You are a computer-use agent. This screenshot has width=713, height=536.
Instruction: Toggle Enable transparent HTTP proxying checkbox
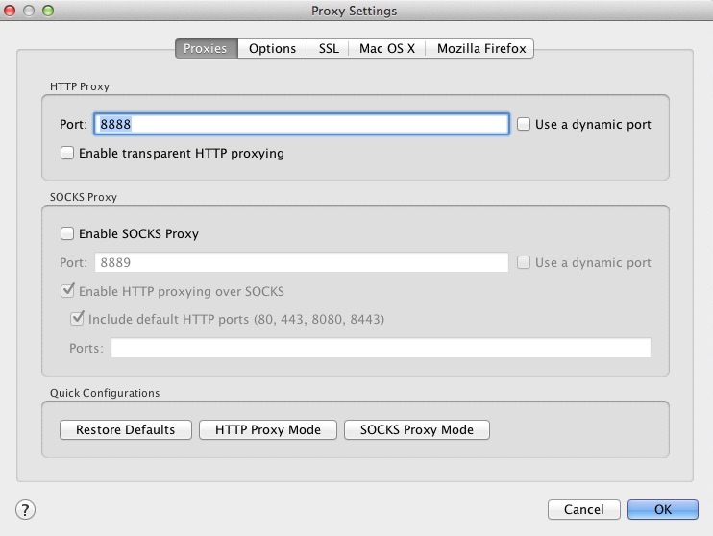point(67,153)
